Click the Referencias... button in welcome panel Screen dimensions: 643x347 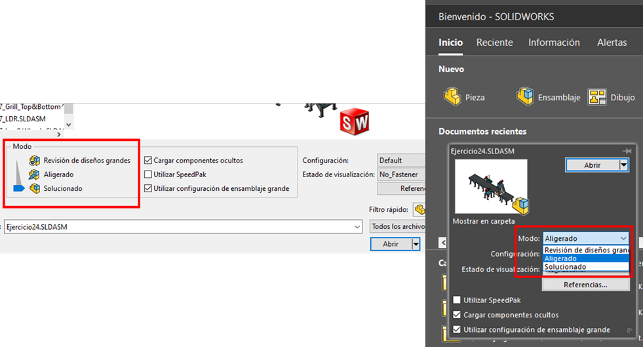(585, 285)
